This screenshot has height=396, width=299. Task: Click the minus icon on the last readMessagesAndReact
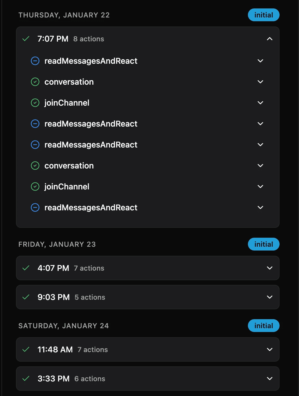tap(35, 207)
